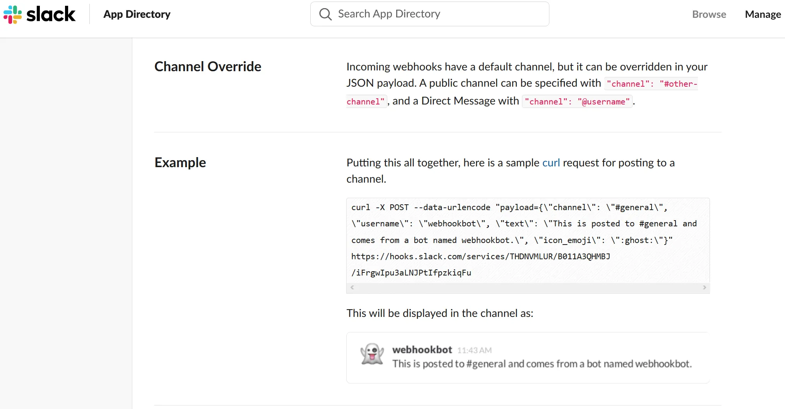
Task: Click the webhookbot sender name
Action: pyautogui.click(x=422, y=350)
